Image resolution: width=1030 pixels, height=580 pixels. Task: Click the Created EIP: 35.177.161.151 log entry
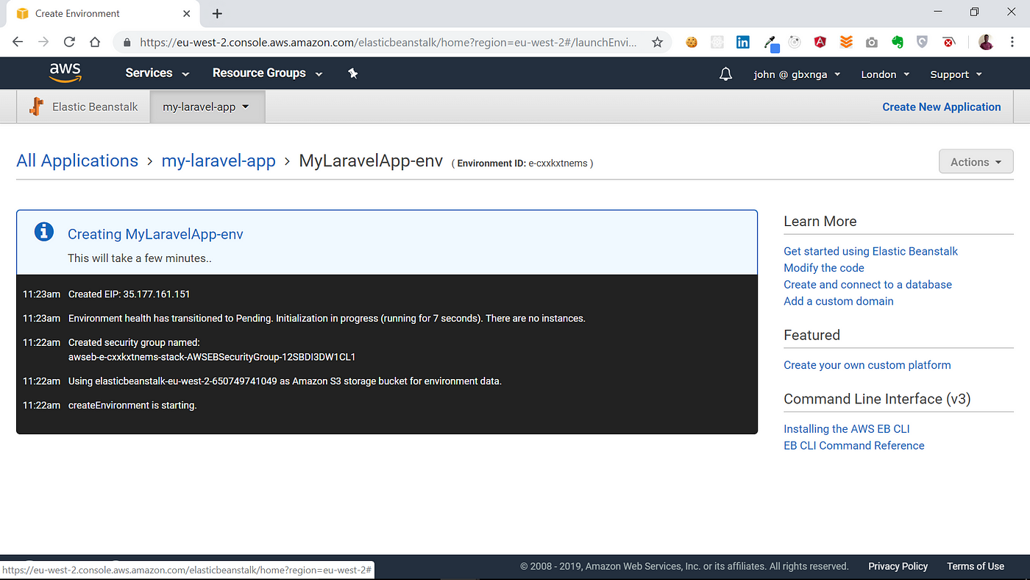coord(129,294)
